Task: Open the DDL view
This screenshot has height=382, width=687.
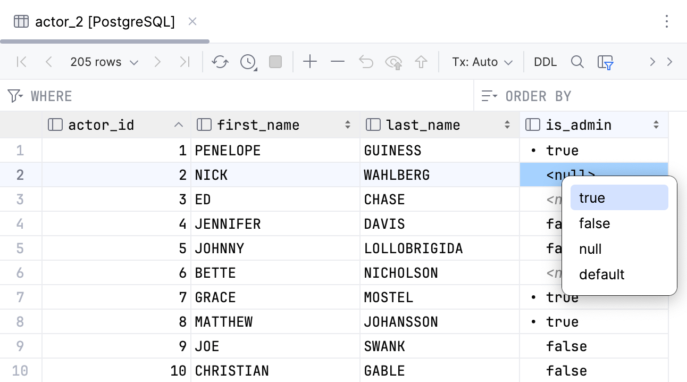Action: (545, 62)
